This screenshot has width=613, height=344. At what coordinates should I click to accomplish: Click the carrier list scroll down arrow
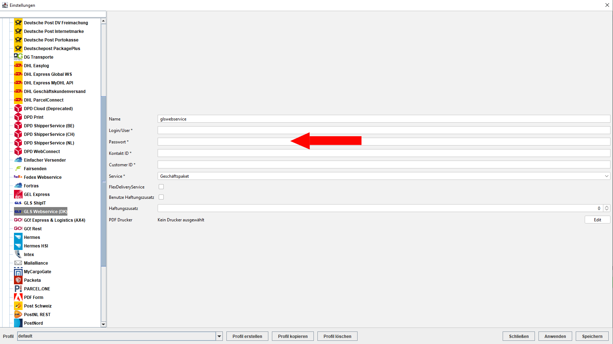104,324
